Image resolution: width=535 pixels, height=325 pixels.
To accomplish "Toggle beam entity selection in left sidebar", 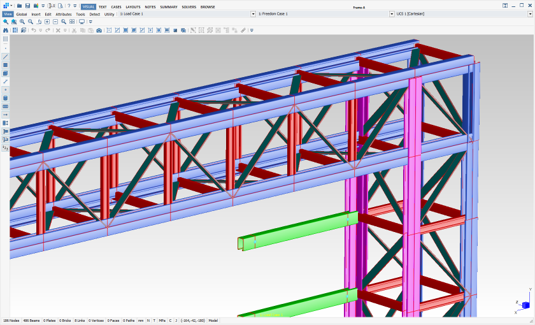I will coord(6,57).
